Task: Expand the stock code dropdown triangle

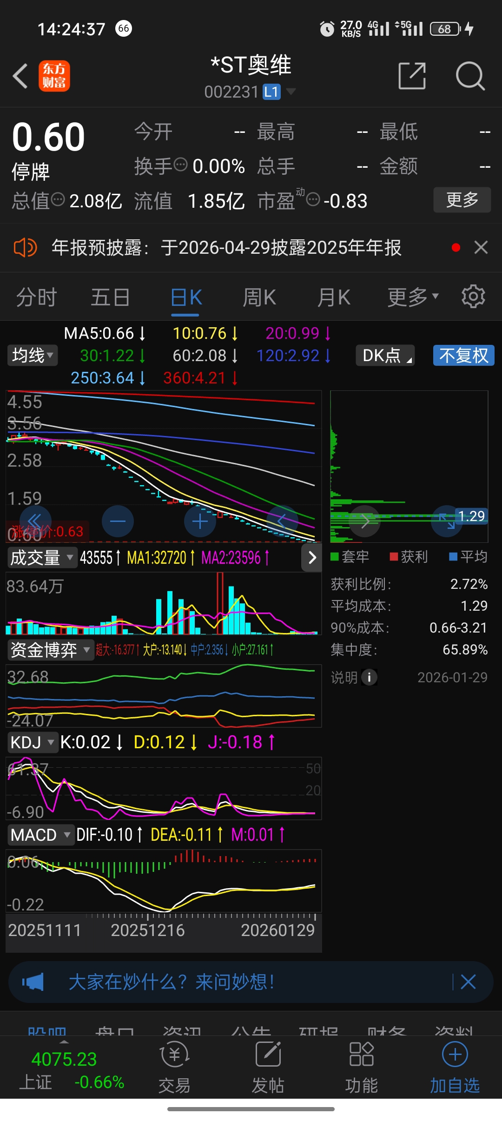Action: [x=291, y=92]
